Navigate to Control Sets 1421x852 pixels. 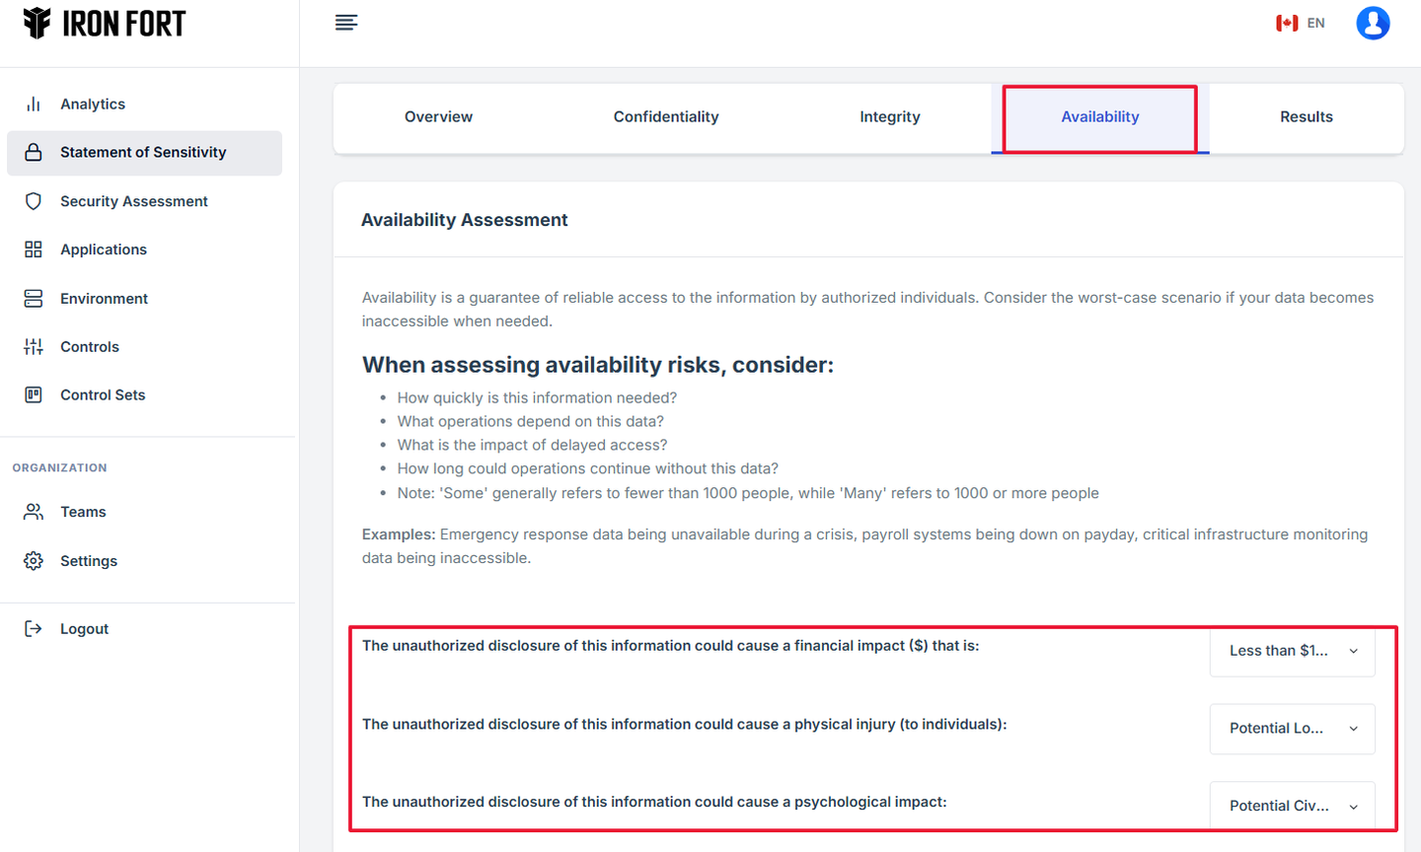pyautogui.click(x=103, y=395)
